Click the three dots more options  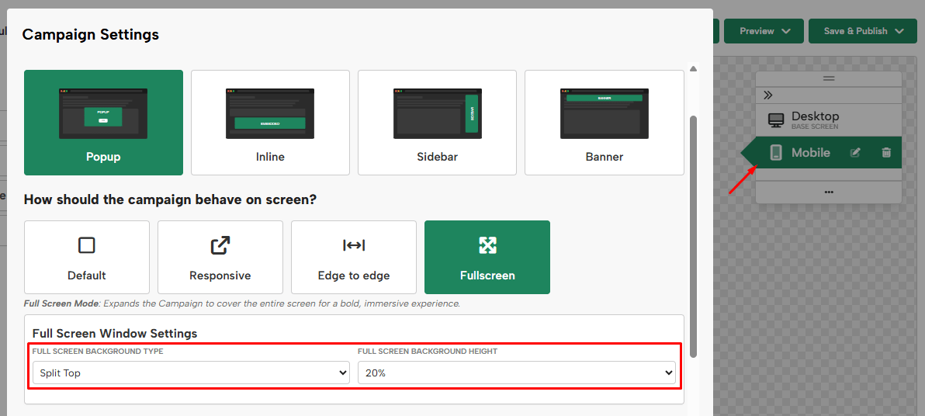(829, 192)
